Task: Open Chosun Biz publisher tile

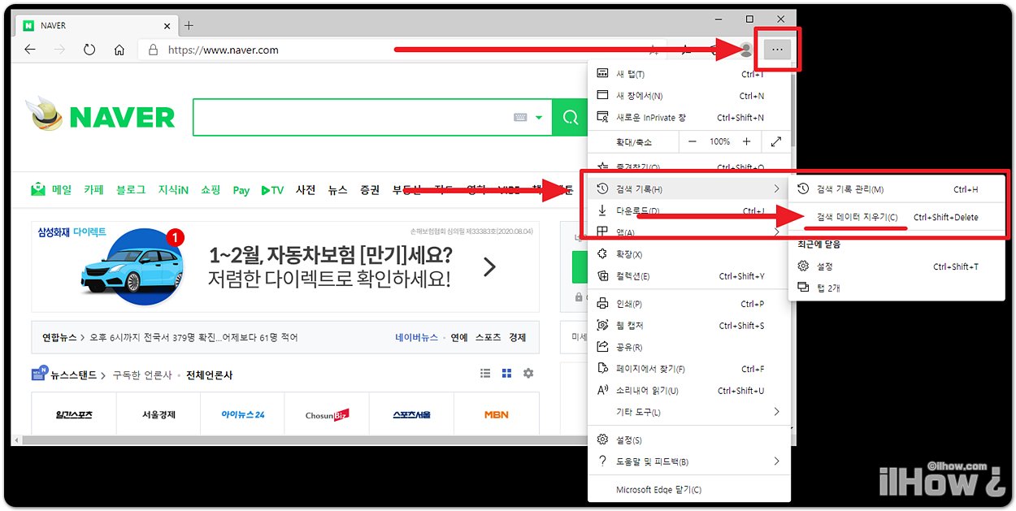Action: pos(327,414)
